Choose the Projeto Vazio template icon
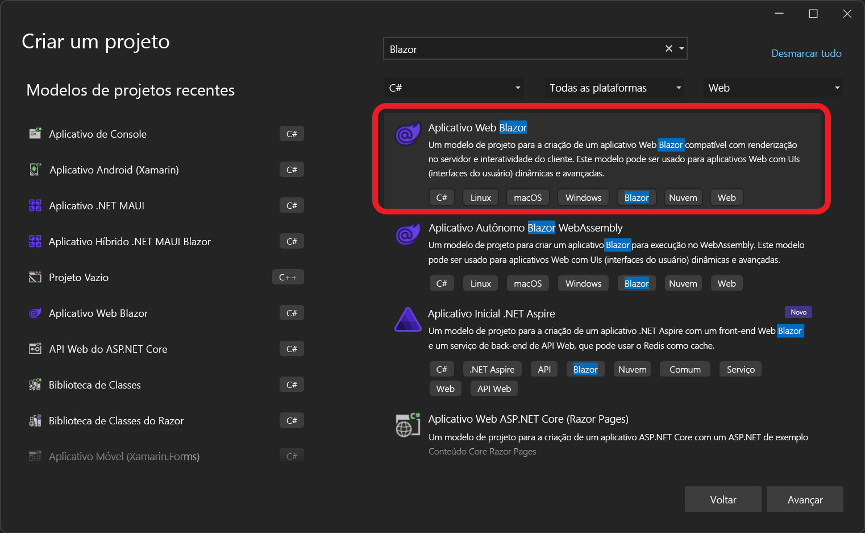The image size is (865, 533). tap(35, 277)
